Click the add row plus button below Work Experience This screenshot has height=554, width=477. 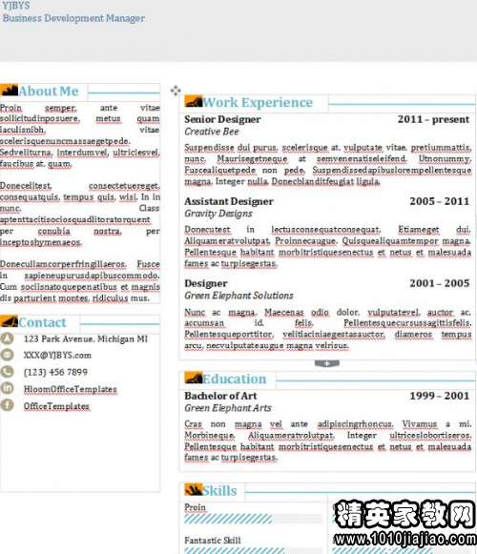tap(327, 363)
